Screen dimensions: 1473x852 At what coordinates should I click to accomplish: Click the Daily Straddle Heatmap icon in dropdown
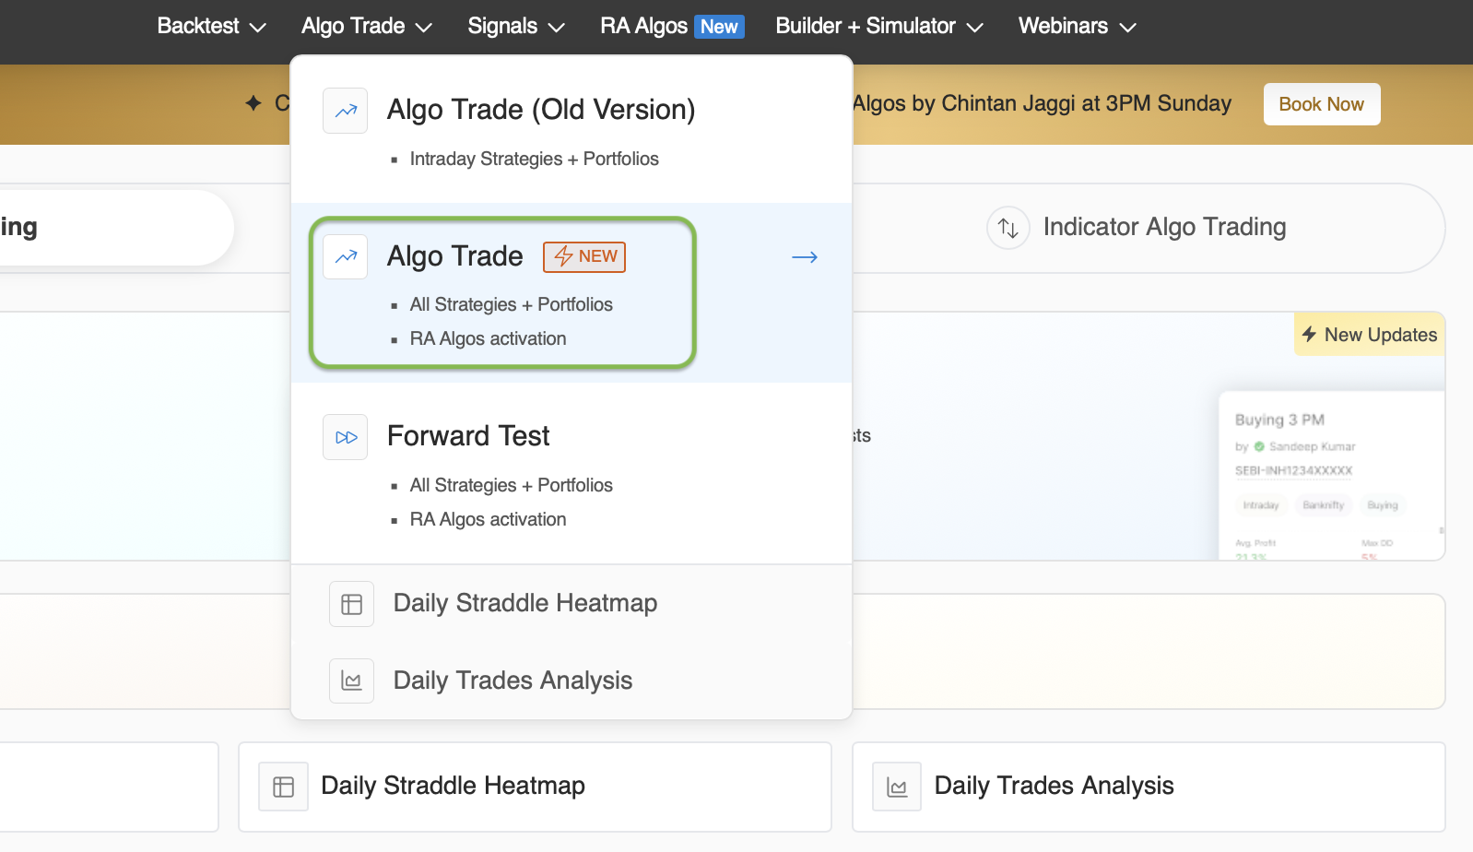351,604
